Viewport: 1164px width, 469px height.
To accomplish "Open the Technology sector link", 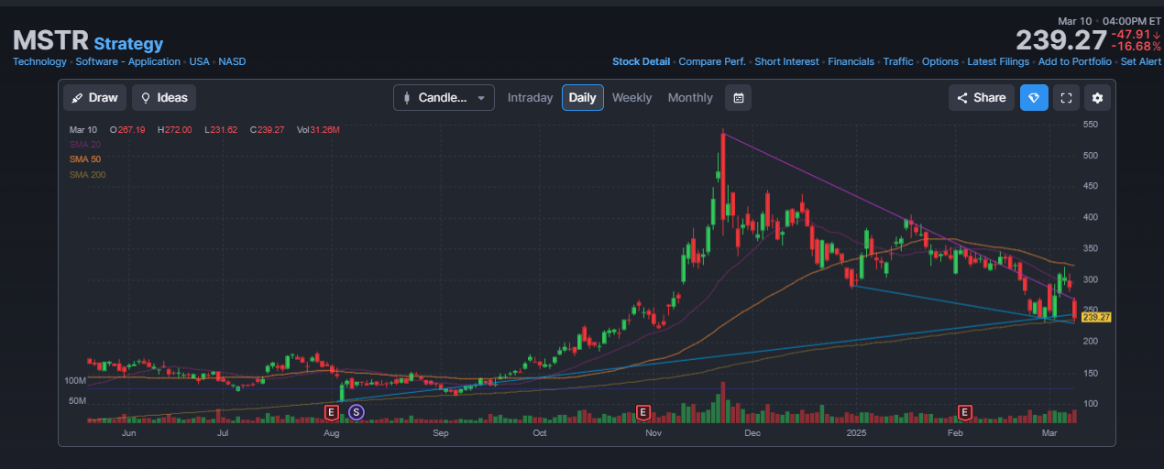I will pyautogui.click(x=39, y=61).
